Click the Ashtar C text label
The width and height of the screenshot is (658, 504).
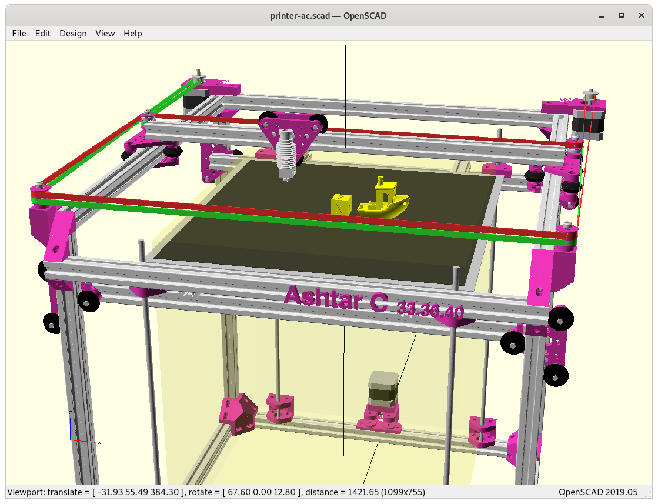[335, 298]
